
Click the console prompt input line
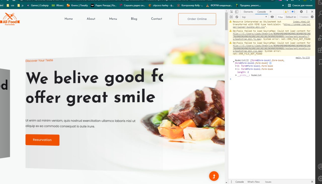[x=272, y=79]
